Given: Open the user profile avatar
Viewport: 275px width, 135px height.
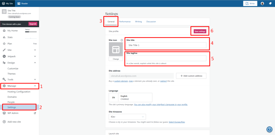Looking at the screenshot, I should [x=262, y=3].
